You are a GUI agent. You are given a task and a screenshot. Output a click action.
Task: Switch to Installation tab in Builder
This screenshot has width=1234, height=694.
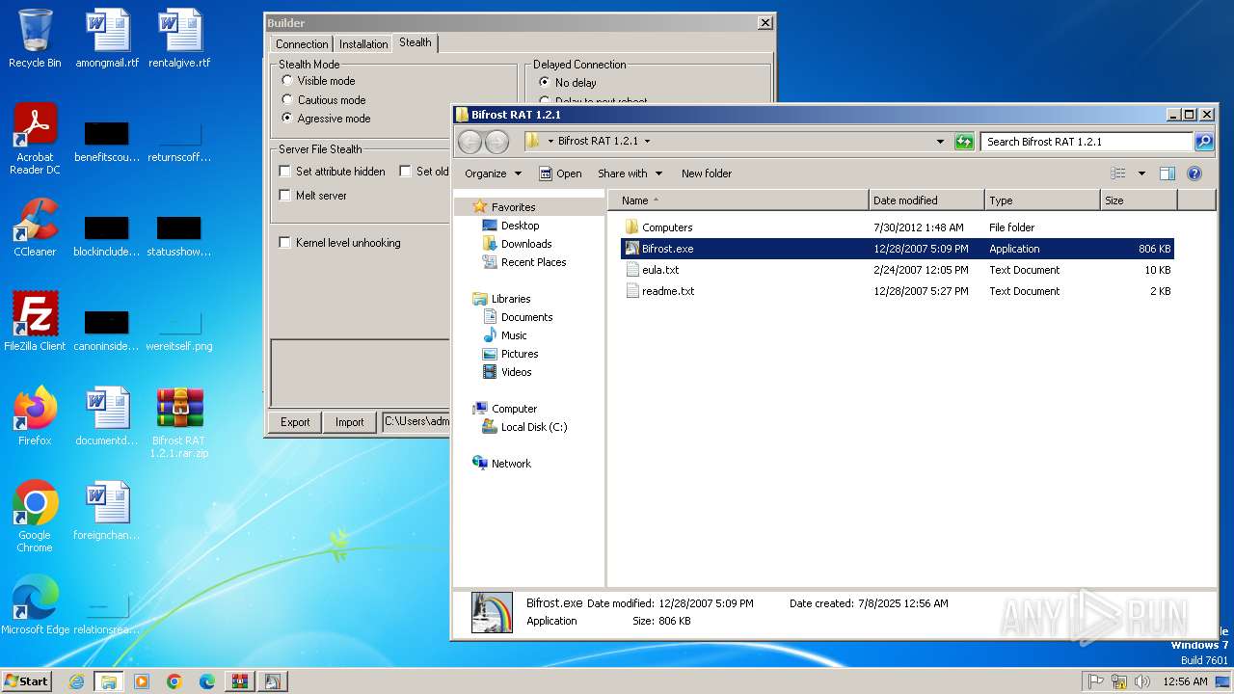363,44
